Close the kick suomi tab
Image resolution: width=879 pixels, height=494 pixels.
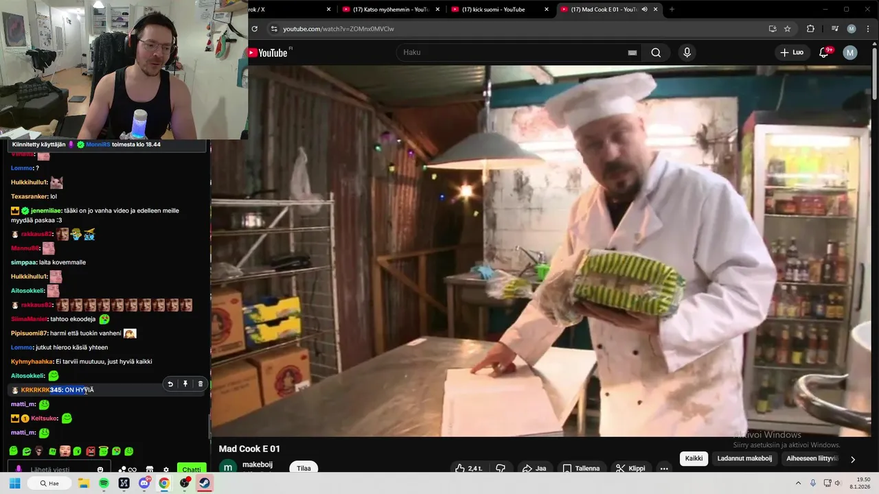(x=547, y=10)
